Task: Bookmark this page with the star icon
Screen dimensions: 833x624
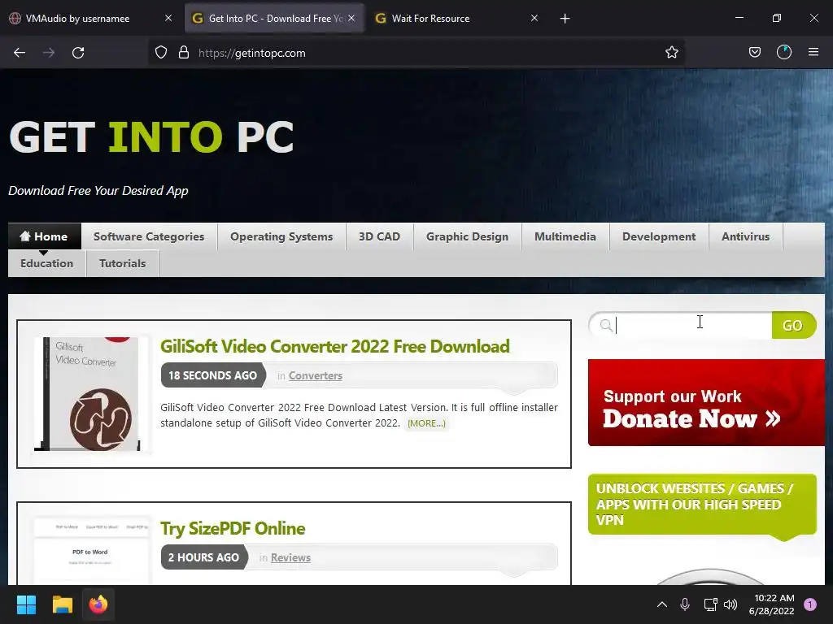Action: click(x=671, y=53)
